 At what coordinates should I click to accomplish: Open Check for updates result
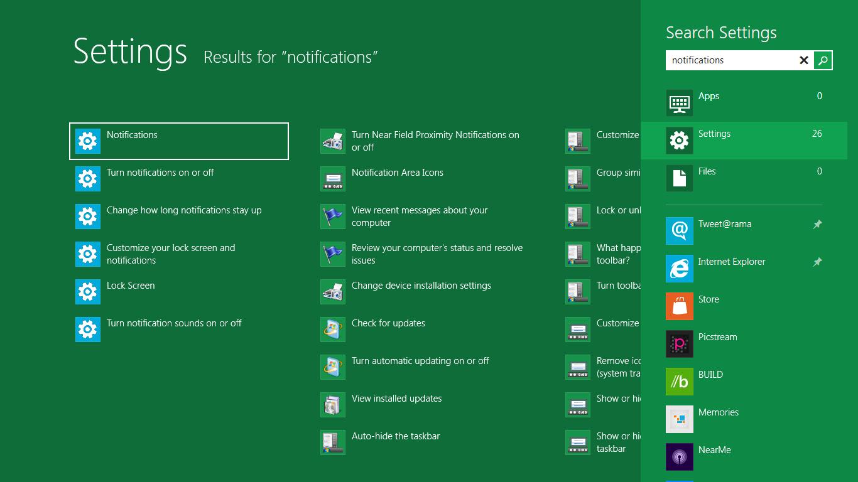424,329
